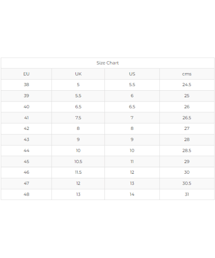This screenshot has width=215, height=258.
Task: Click EU size 38 cell
Action: tap(26, 85)
